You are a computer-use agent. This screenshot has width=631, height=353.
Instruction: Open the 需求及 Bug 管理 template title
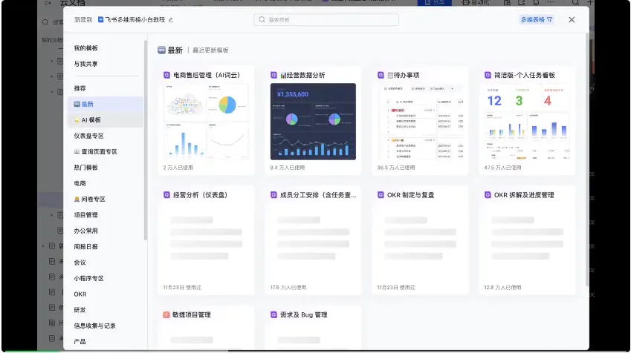point(303,315)
